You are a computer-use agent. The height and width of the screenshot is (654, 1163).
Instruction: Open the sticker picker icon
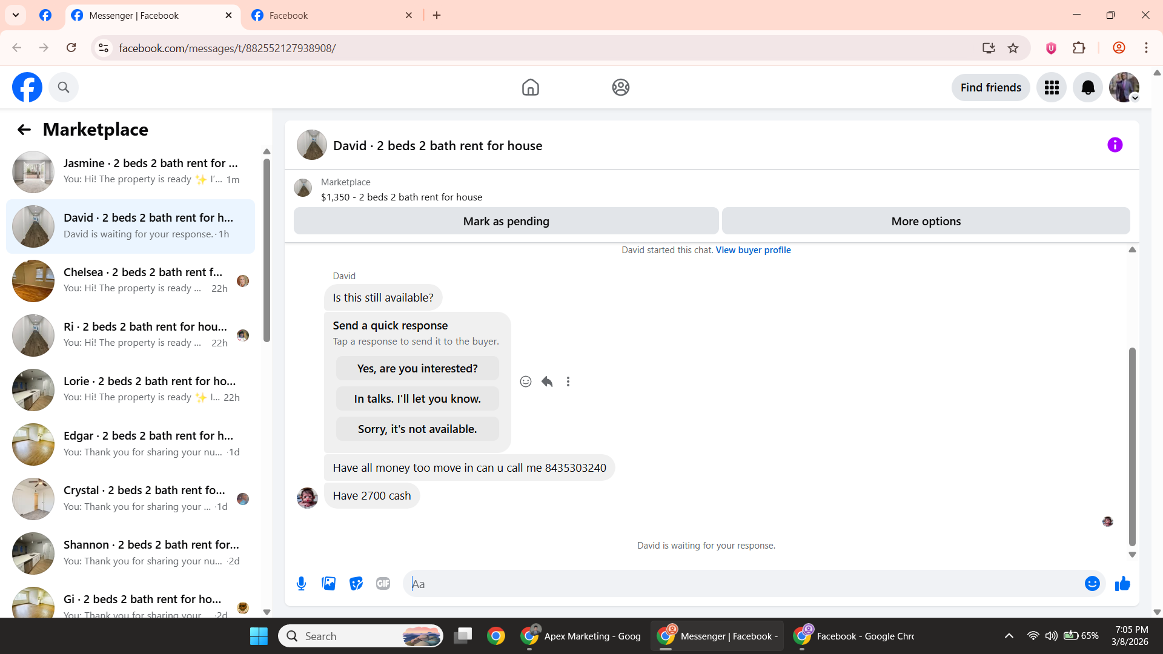(356, 584)
